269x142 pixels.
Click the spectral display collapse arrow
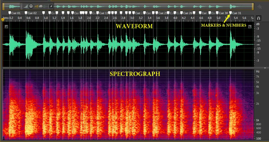click(x=265, y=68)
